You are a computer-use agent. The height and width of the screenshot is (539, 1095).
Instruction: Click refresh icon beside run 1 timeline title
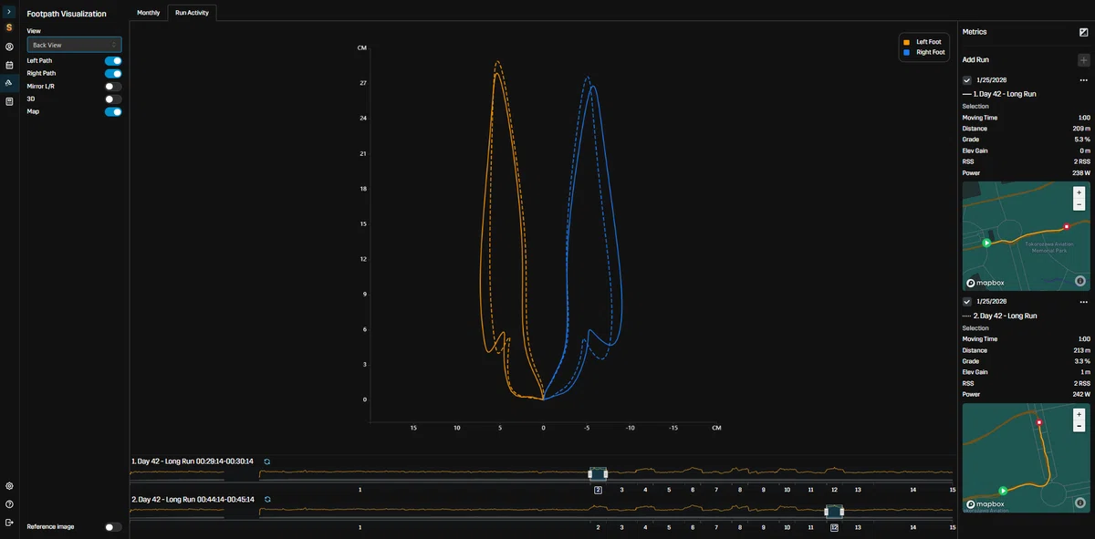point(267,461)
